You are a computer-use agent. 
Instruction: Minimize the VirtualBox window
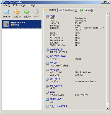[x=102, y=2]
